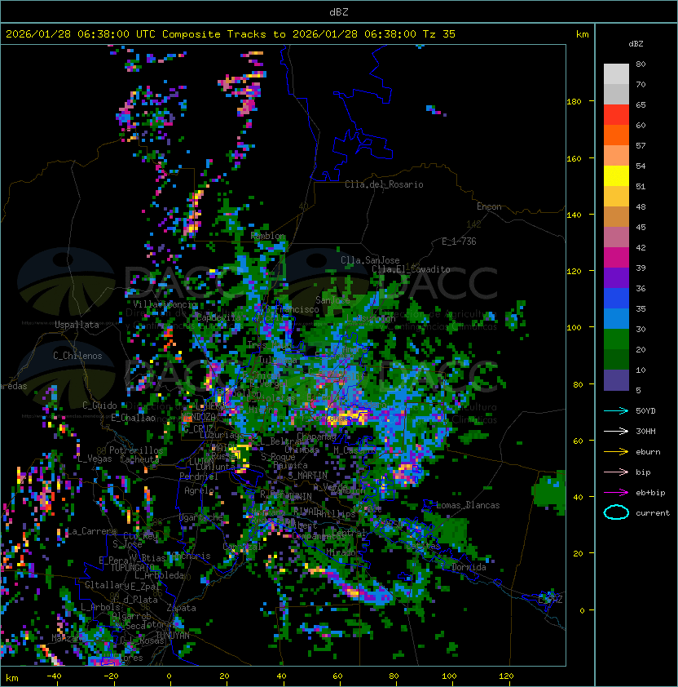The width and height of the screenshot is (678, 687).
Task: Click the 'Clla.del_Rosario' map label
Action: [384, 184]
